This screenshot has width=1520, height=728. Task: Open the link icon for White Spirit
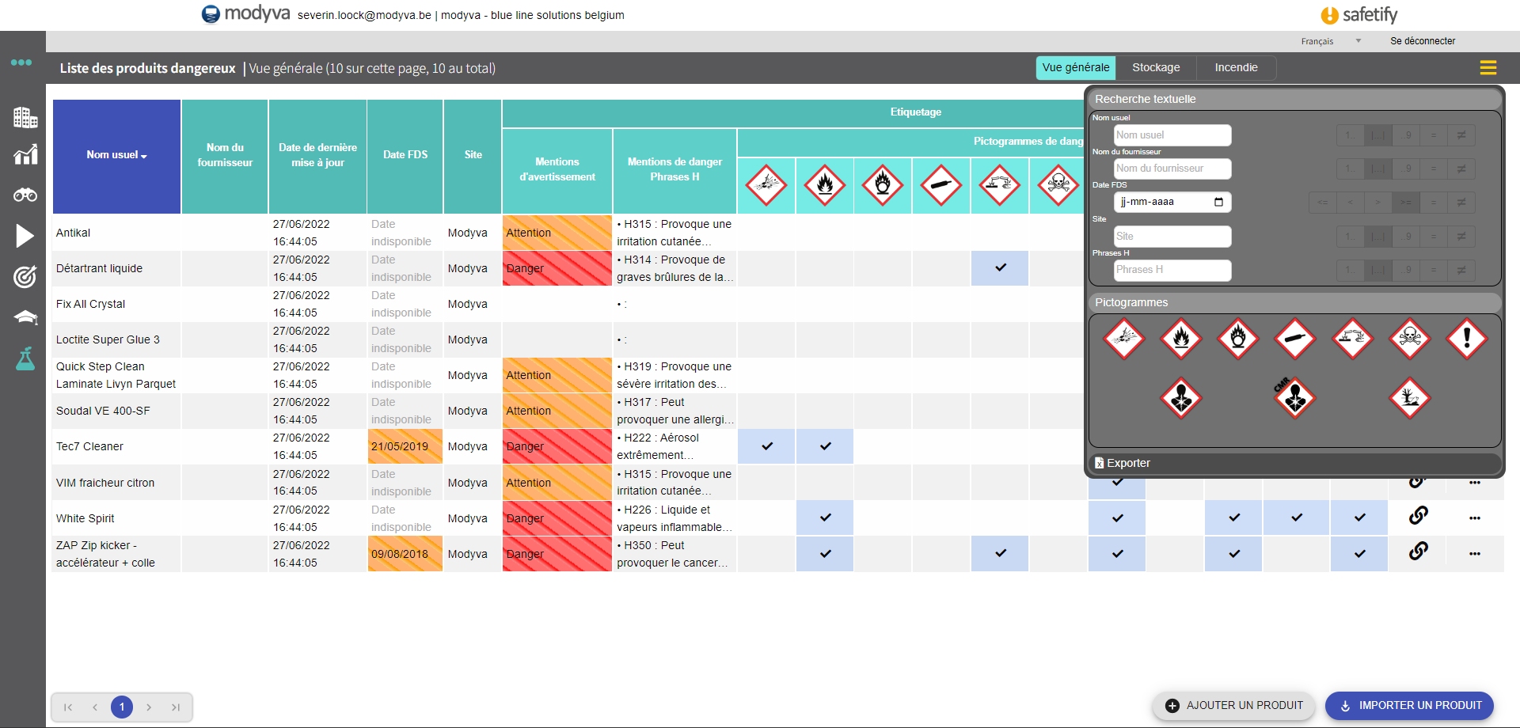click(x=1419, y=515)
